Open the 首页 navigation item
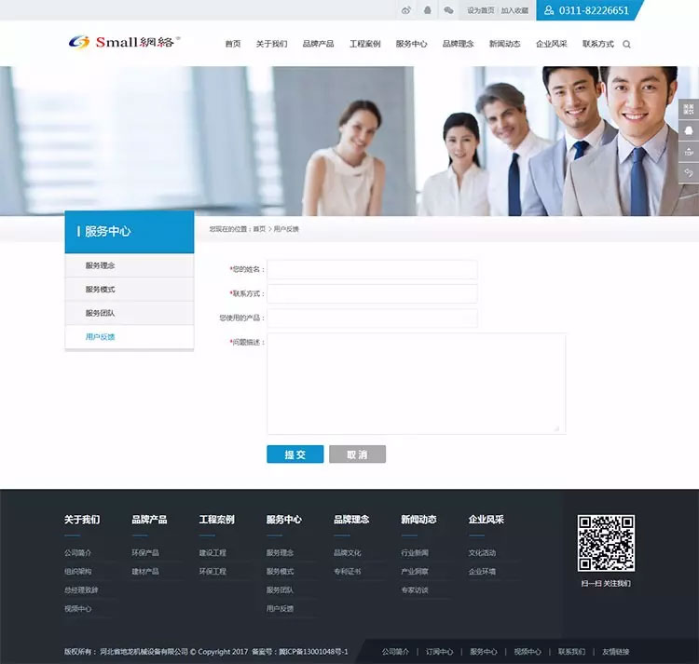The width and height of the screenshot is (699, 664). (233, 44)
